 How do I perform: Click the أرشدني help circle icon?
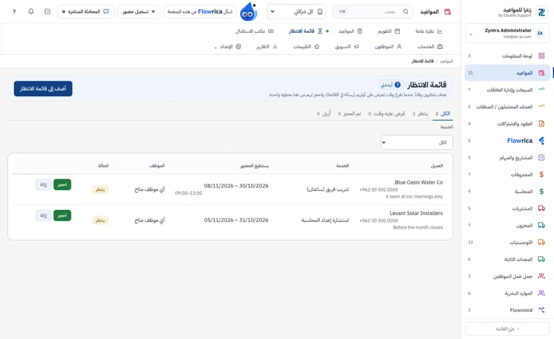[398, 85]
